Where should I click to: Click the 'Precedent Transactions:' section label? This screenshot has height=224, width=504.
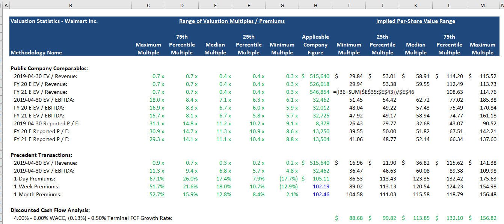41,155
